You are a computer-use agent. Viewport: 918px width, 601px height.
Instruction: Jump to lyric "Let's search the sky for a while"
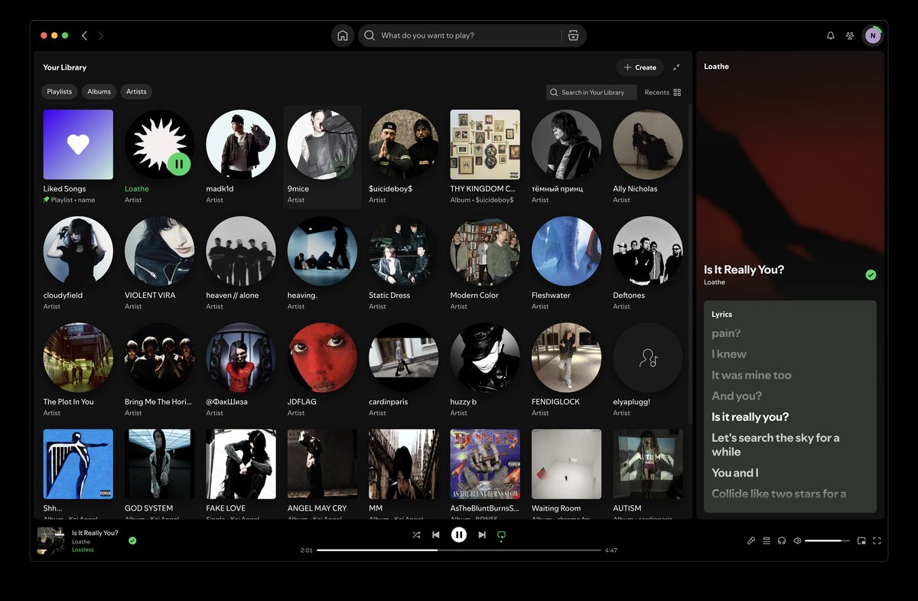coord(776,445)
